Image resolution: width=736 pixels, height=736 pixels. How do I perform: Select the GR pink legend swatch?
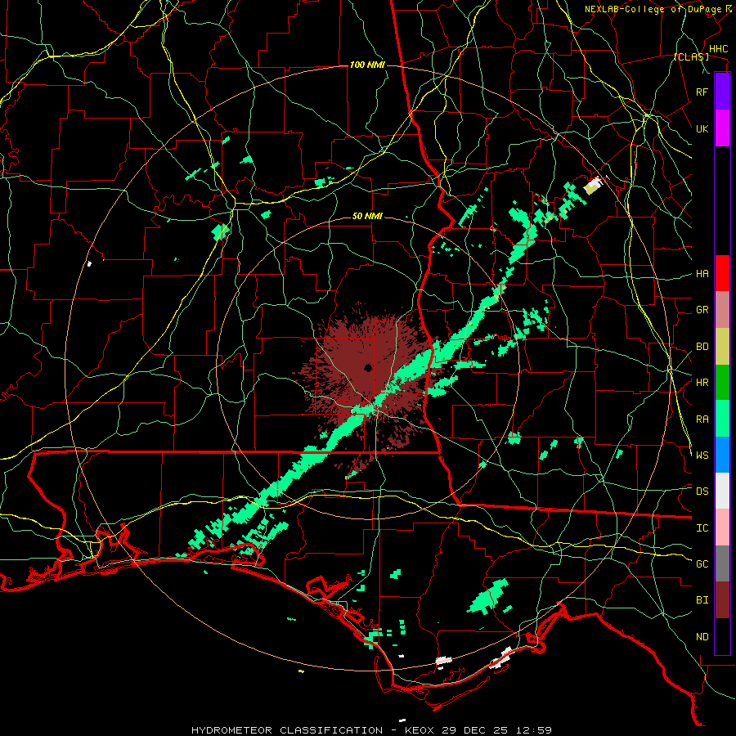722,310
